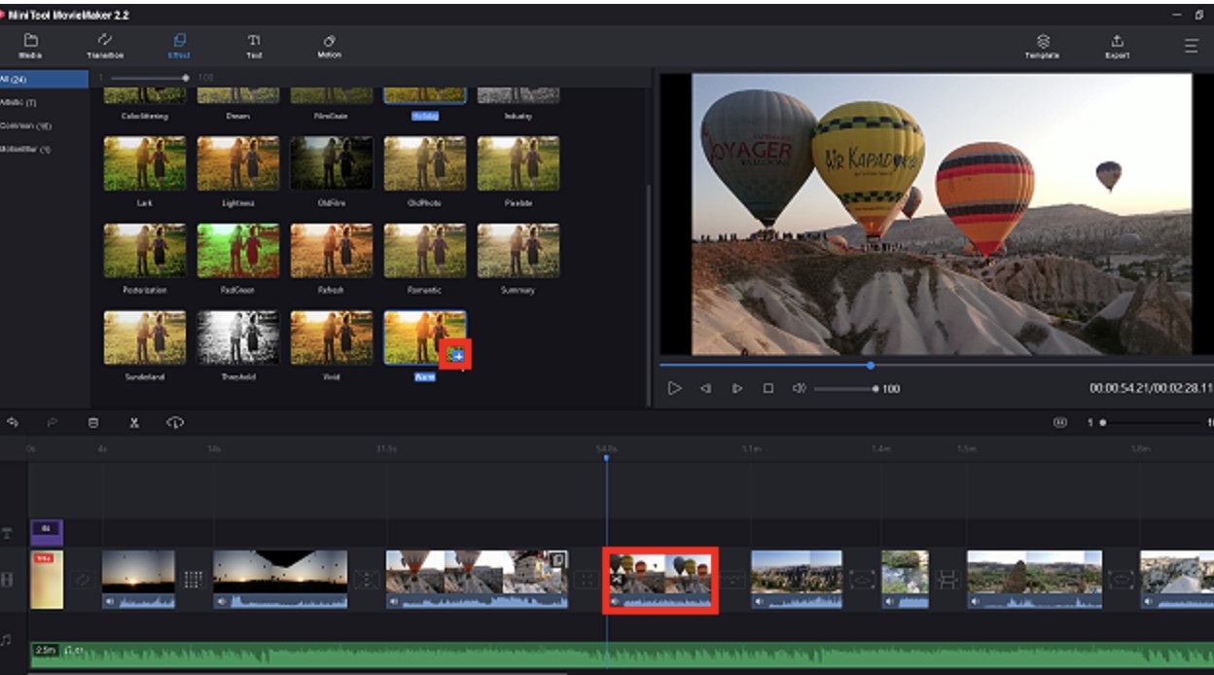Select the Posterization effect thumbnail
The height and width of the screenshot is (675, 1214).
(x=145, y=251)
